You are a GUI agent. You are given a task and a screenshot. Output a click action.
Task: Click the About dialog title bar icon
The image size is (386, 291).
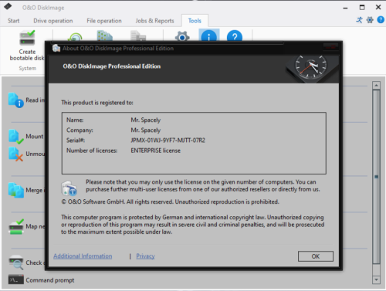pos(56,48)
